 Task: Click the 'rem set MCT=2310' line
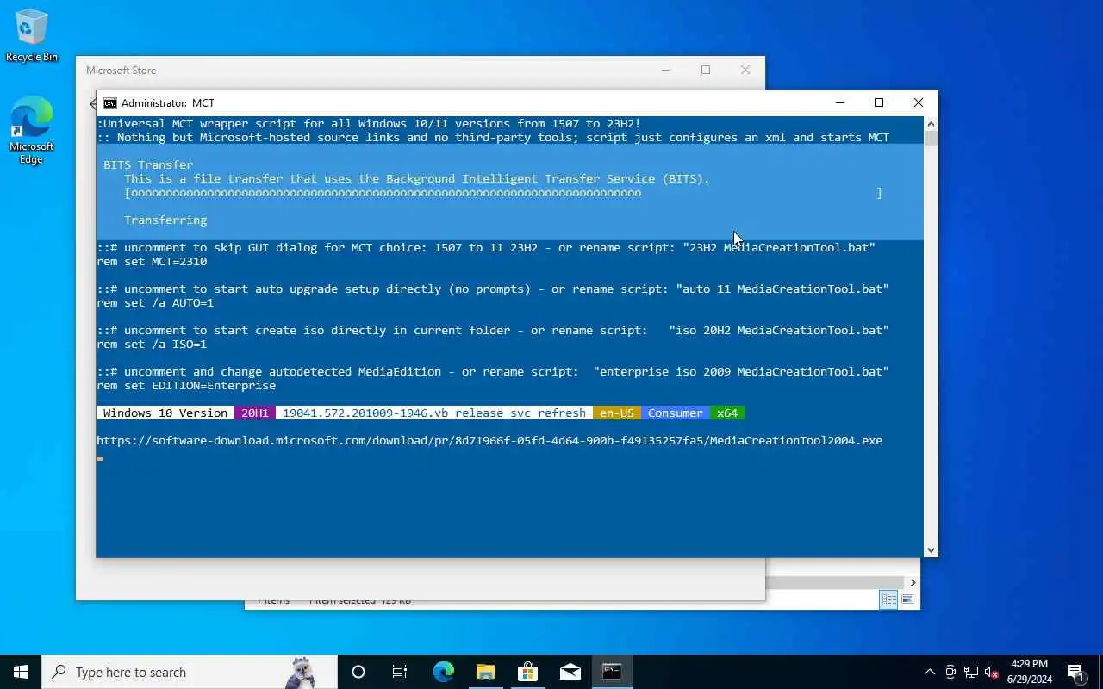click(x=152, y=261)
